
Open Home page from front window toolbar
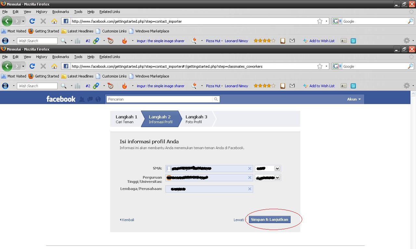(x=54, y=66)
